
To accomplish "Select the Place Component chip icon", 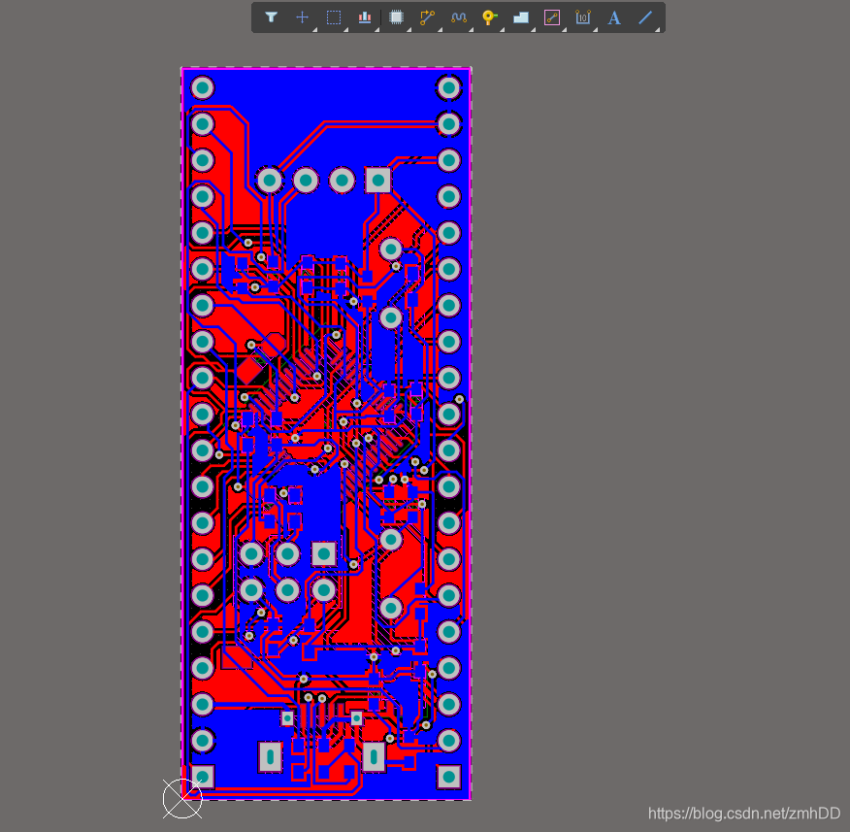I will point(396,17).
